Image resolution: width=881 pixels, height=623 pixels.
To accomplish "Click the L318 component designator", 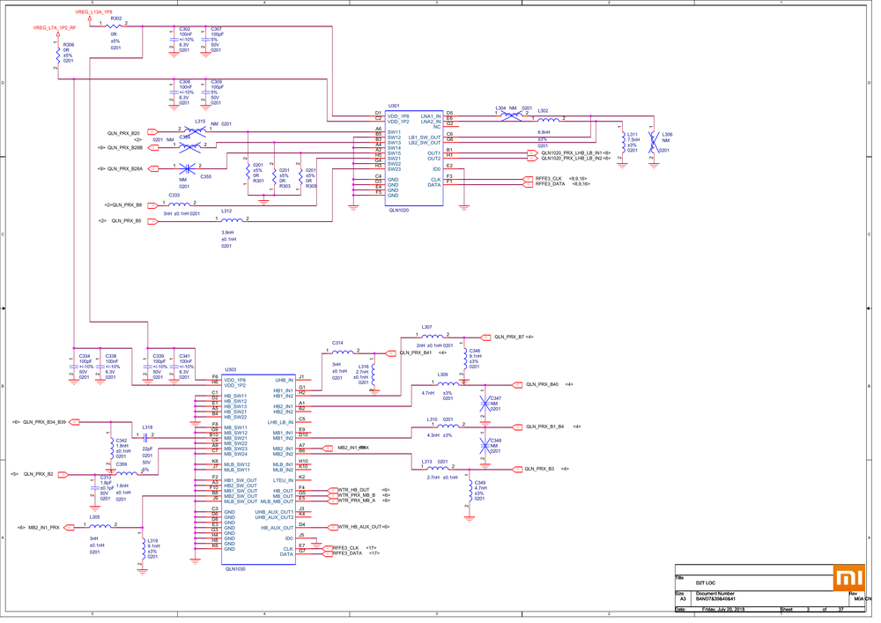I will point(147,427).
